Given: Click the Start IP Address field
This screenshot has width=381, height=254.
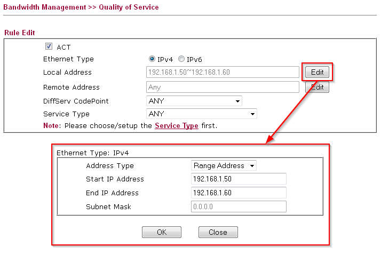Looking at the screenshot, I should [x=239, y=179].
